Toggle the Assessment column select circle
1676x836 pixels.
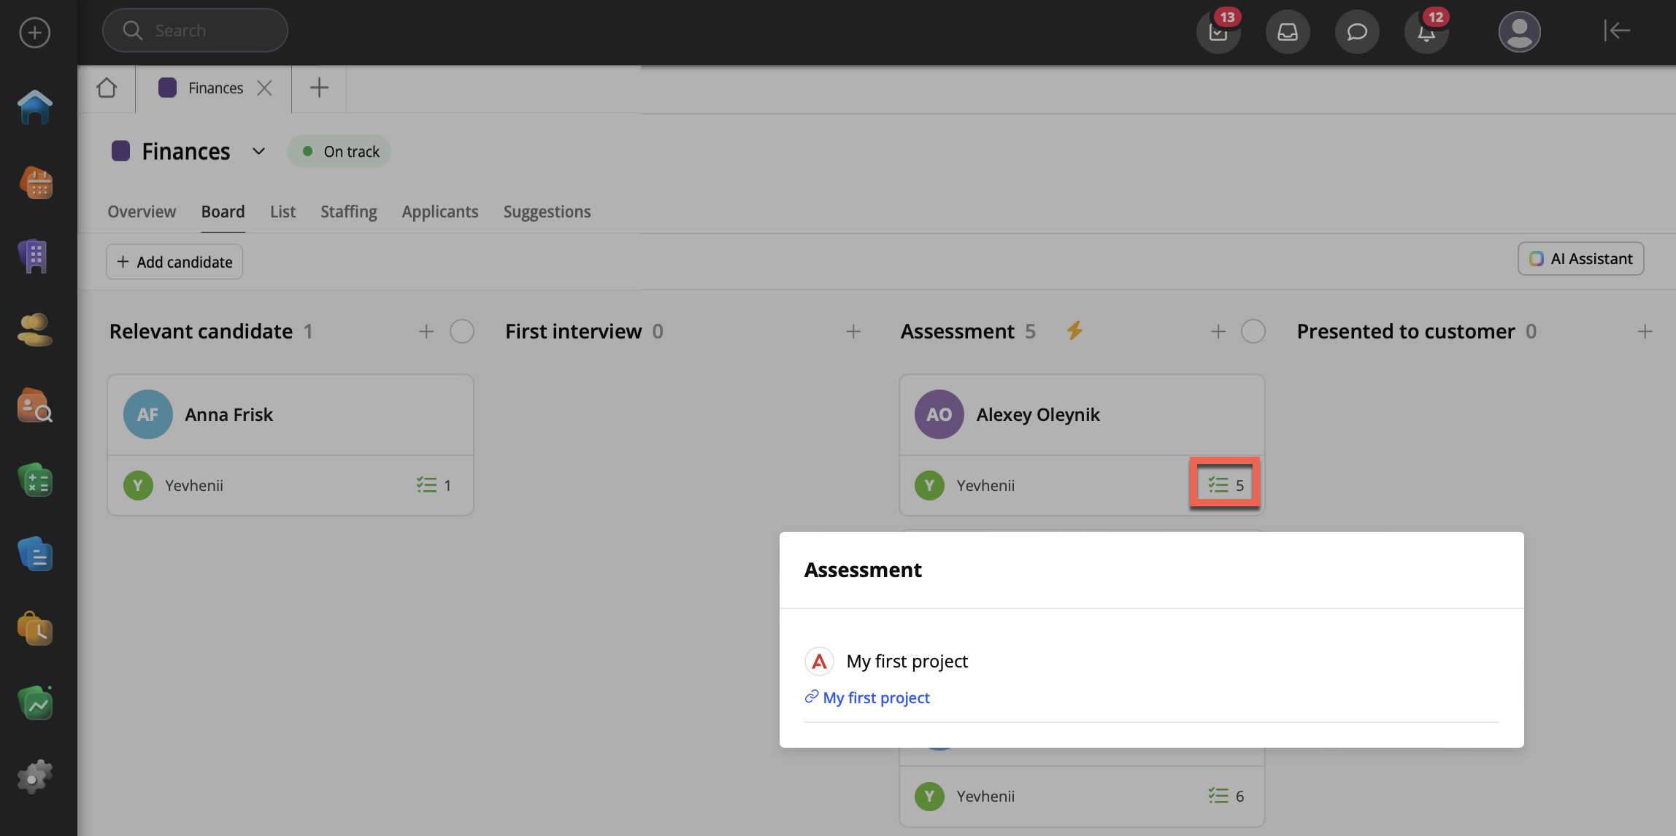click(1253, 331)
